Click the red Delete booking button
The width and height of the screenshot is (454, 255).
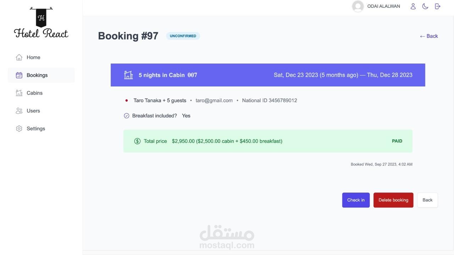(393, 200)
